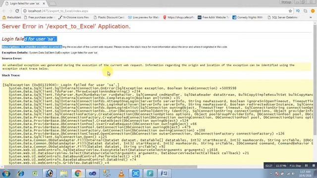Viewport: 317px width, 178px height.
Task: Open the blue screen capture taskbar app
Action: (x=136, y=174)
